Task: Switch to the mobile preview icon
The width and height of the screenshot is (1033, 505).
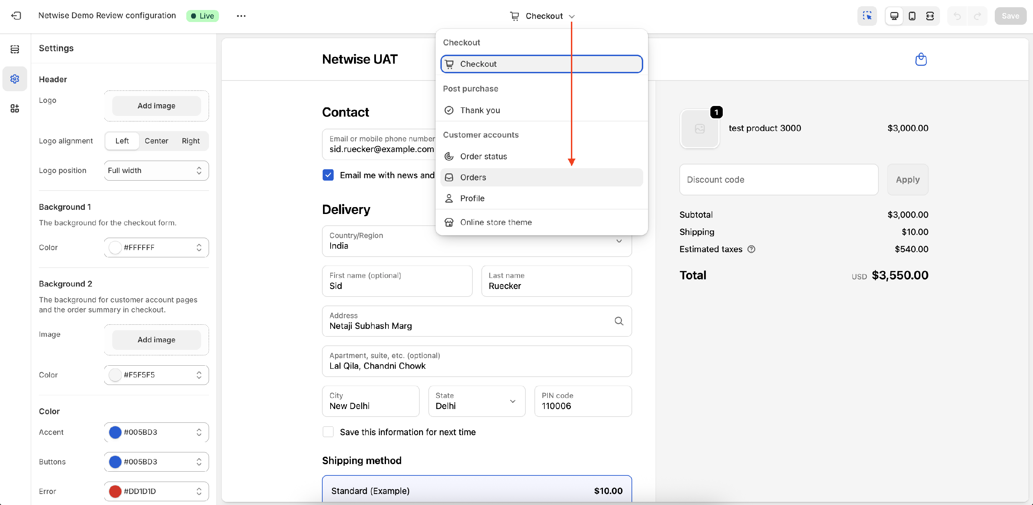Action: click(912, 16)
